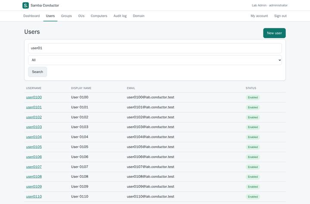Click display name User 0100
The height and width of the screenshot is (204, 310).
[x=80, y=97]
